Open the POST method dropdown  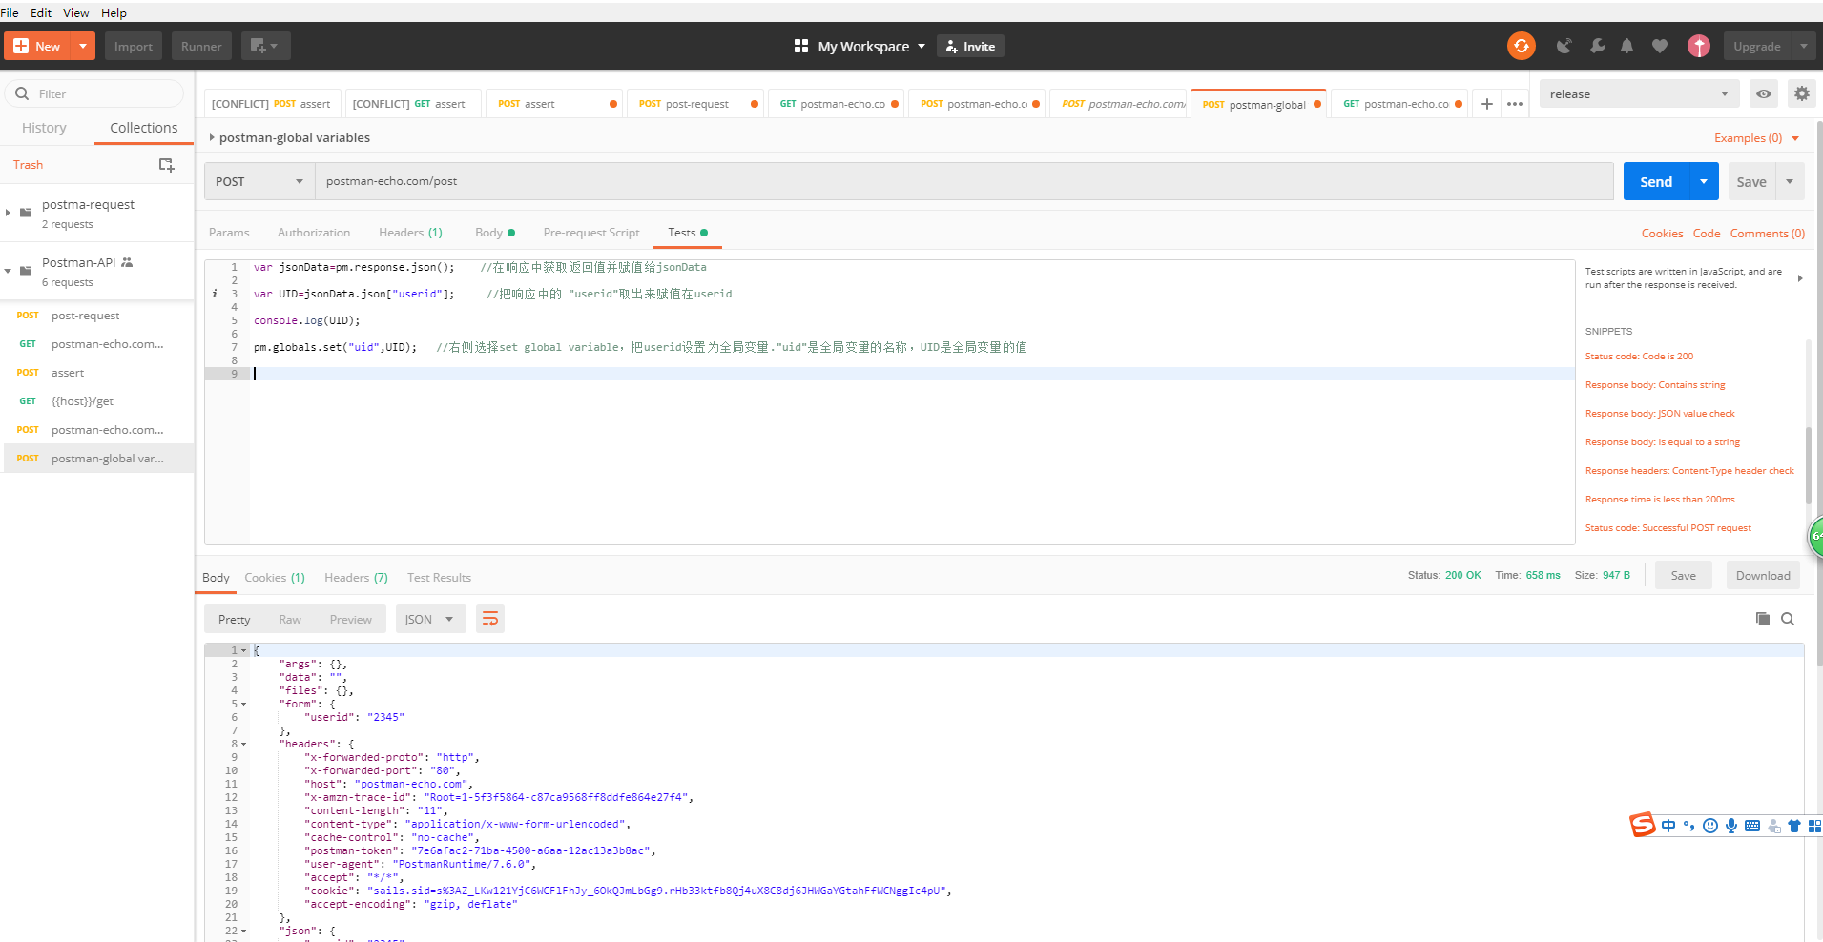259,181
